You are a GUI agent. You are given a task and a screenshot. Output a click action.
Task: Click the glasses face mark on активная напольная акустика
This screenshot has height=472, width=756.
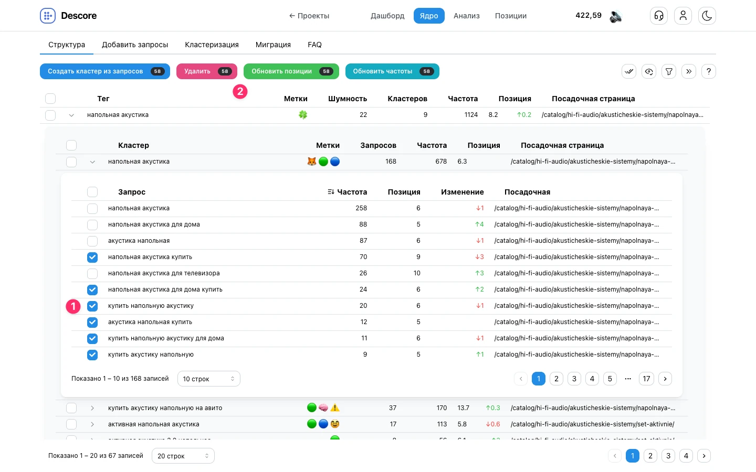click(335, 424)
